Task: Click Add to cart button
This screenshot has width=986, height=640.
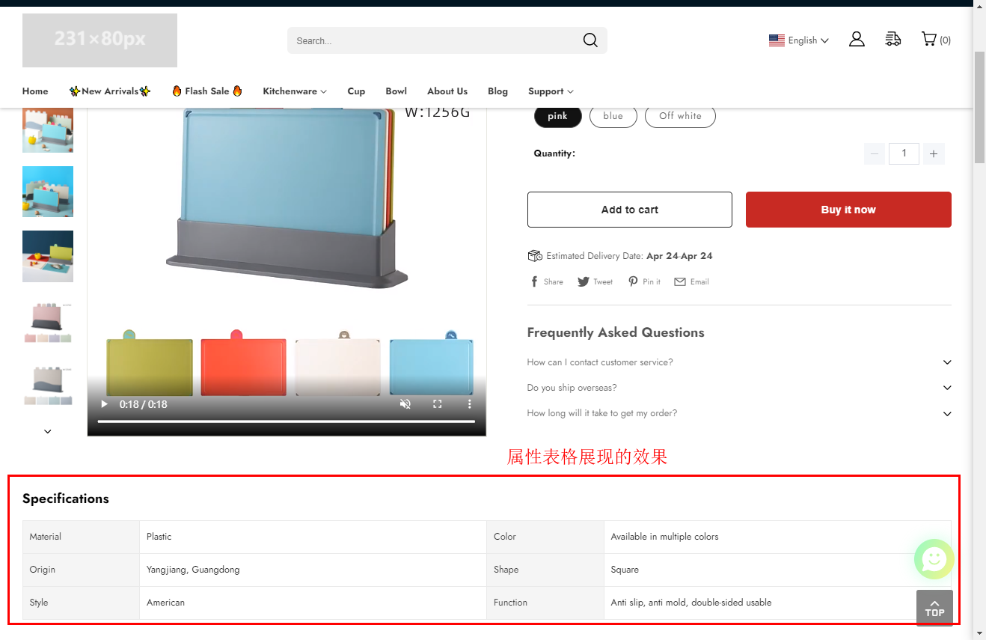Action: click(x=630, y=210)
